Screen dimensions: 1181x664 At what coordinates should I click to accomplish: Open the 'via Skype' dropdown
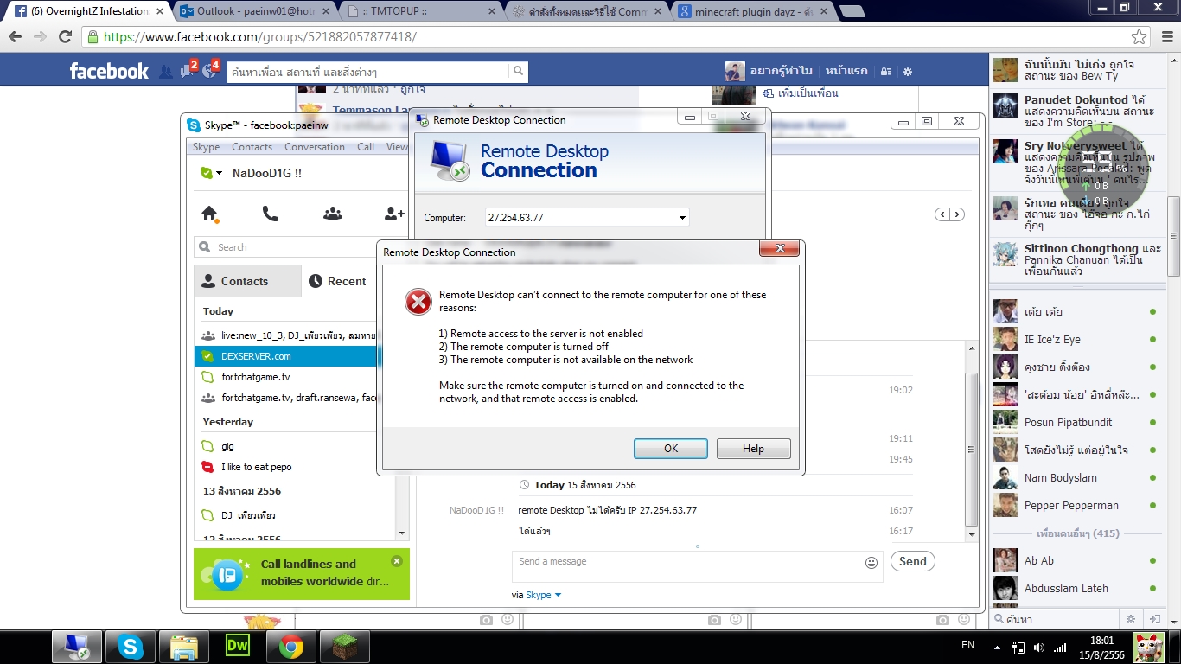558,595
